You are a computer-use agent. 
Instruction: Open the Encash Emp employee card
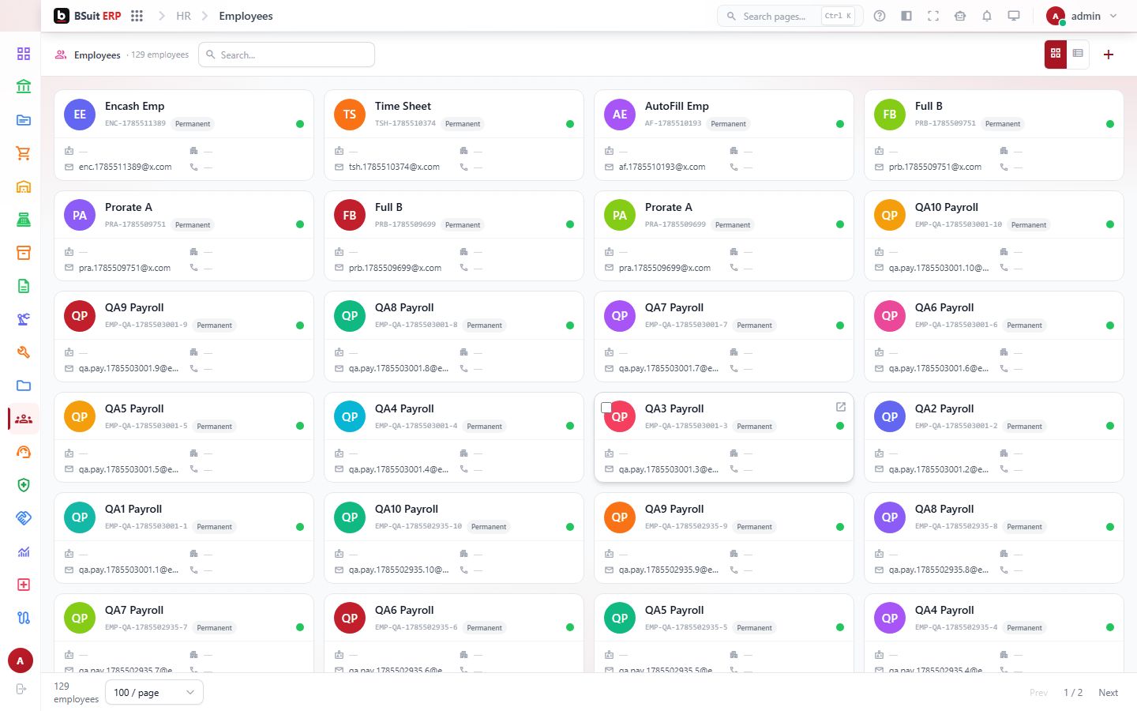pos(184,135)
